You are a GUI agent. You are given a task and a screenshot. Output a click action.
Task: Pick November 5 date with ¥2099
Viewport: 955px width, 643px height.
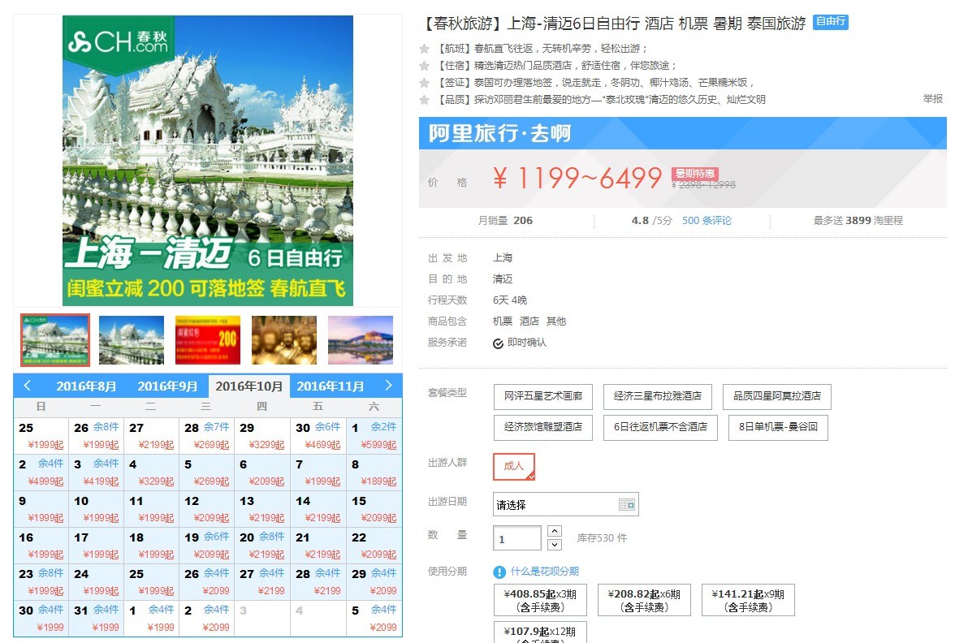click(x=374, y=619)
